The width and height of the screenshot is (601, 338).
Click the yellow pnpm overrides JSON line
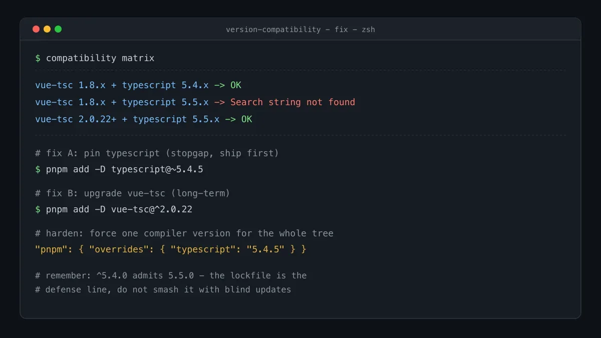click(171, 249)
